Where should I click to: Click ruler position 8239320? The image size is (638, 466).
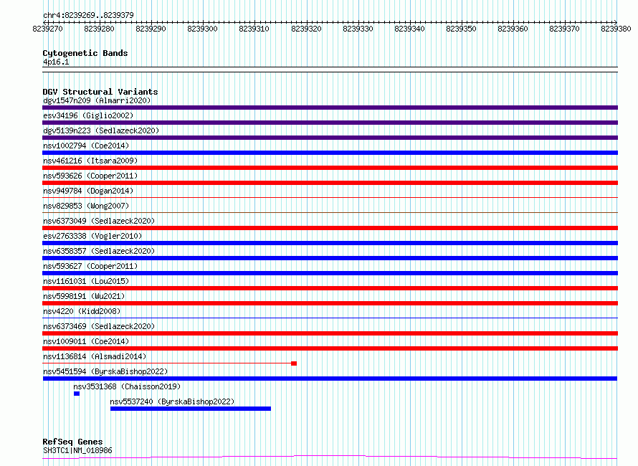[306, 29]
